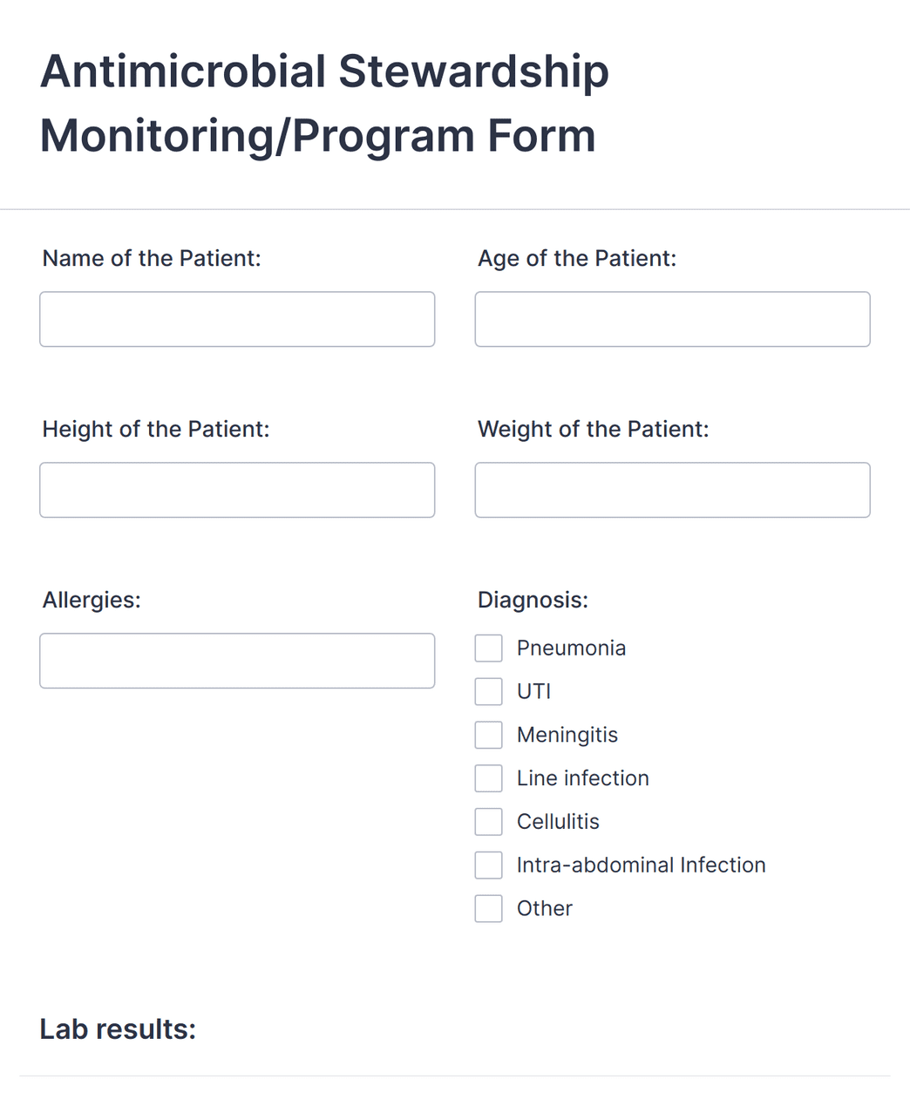Select the Line infection checkbox
910x1120 pixels.
coord(489,778)
